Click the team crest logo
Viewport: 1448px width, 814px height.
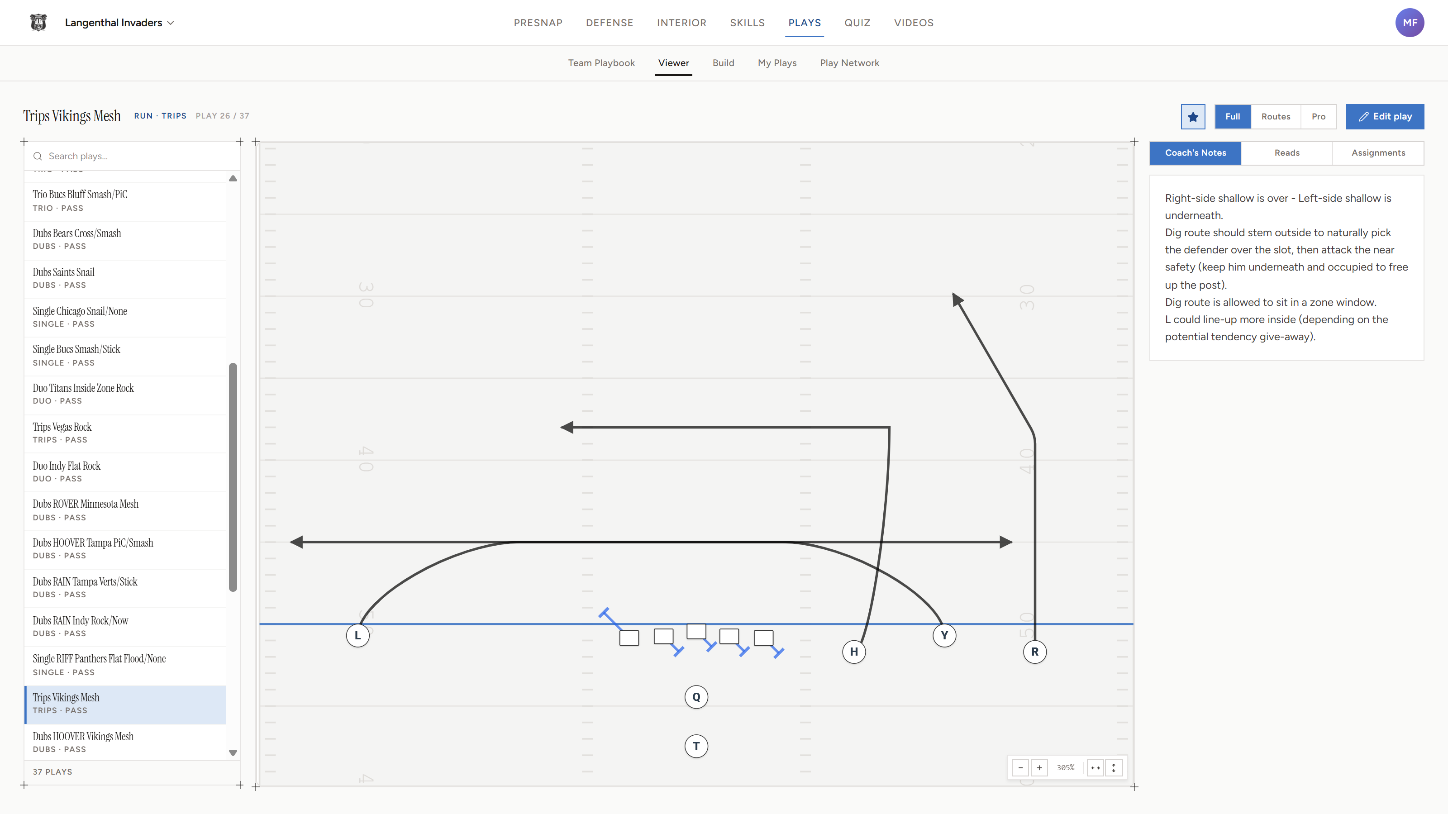click(38, 23)
